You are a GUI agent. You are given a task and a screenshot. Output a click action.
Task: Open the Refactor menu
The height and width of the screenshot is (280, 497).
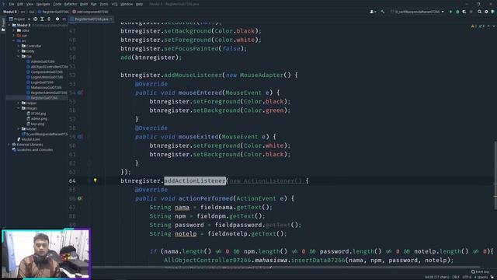click(x=71, y=4)
